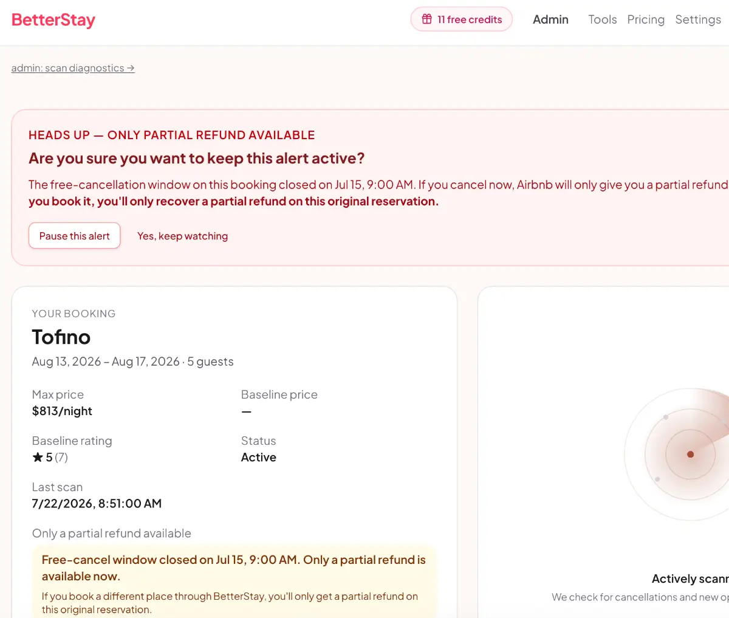Click the Baseline rating label
Viewport: 729px width, 618px height.
(72, 441)
